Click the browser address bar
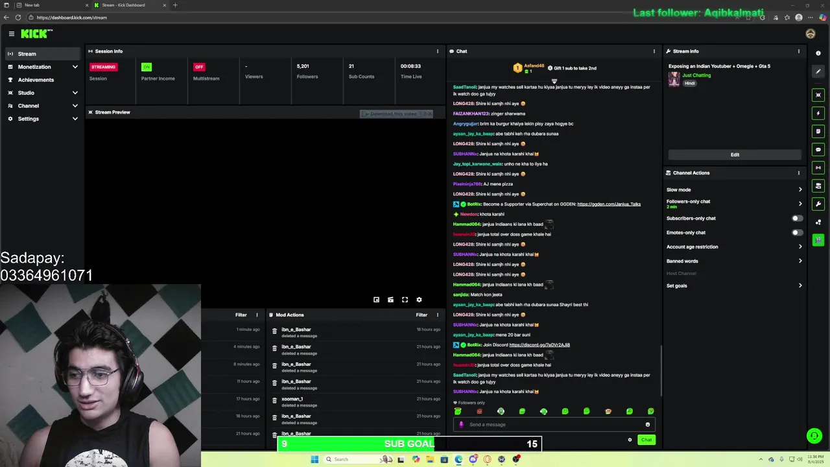This screenshot has height=467, width=830. (x=383, y=18)
